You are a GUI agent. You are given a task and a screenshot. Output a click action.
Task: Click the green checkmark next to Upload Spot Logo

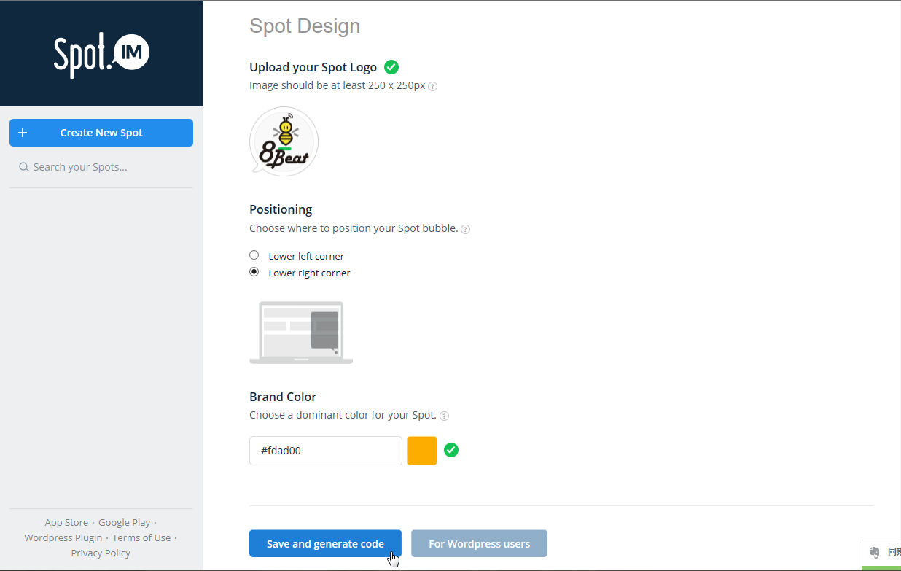tap(391, 67)
